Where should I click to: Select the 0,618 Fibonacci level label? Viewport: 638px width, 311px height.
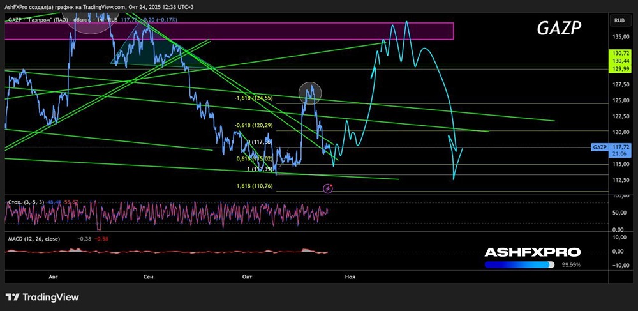click(255, 159)
